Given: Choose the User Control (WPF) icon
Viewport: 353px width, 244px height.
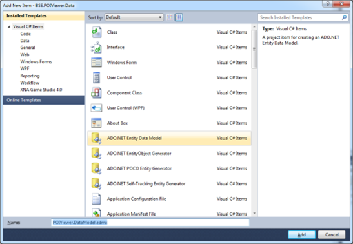Looking at the screenshot, I should 96,108.
